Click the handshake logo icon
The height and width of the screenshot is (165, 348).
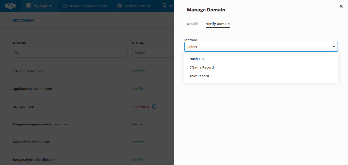[10, 6]
